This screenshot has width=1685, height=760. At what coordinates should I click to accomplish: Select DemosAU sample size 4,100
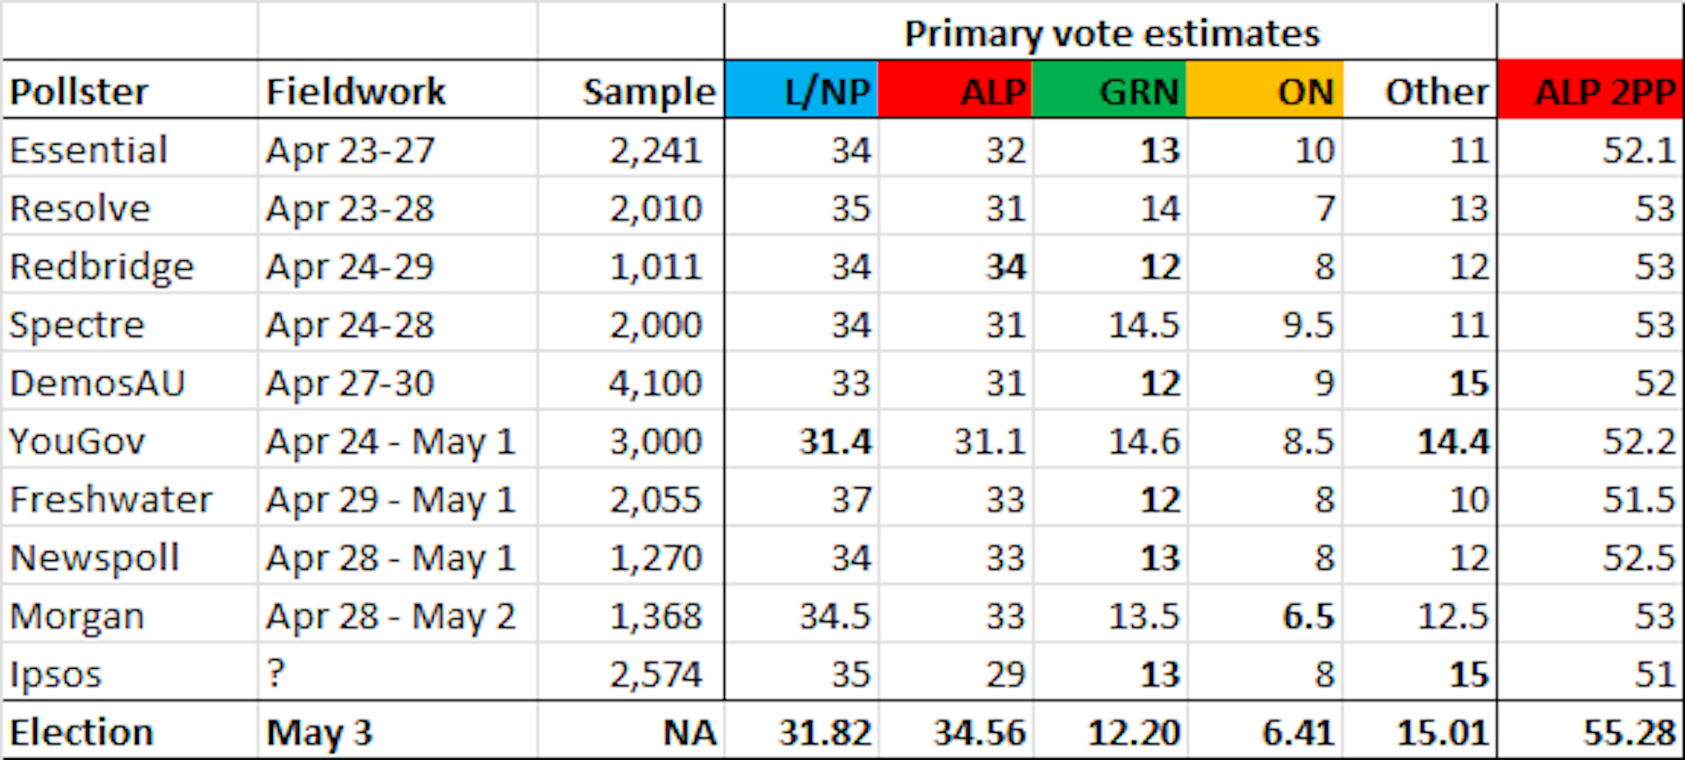656,383
